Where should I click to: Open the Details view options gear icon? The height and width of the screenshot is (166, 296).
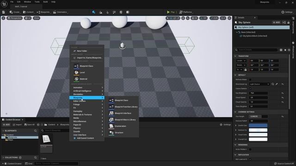click(289, 50)
